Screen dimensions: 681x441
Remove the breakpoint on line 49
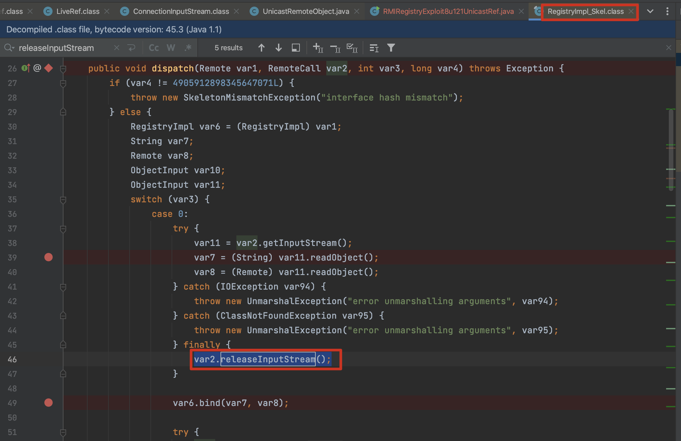click(x=49, y=403)
